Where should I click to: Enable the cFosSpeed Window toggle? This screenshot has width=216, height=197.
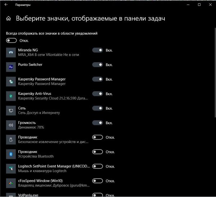[x=98, y=181]
